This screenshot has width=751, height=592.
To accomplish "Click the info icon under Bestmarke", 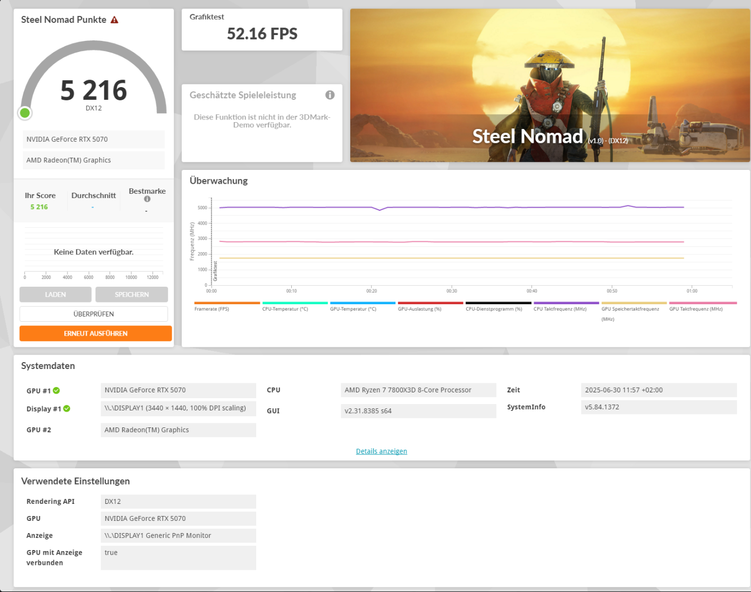I will point(147,199).
